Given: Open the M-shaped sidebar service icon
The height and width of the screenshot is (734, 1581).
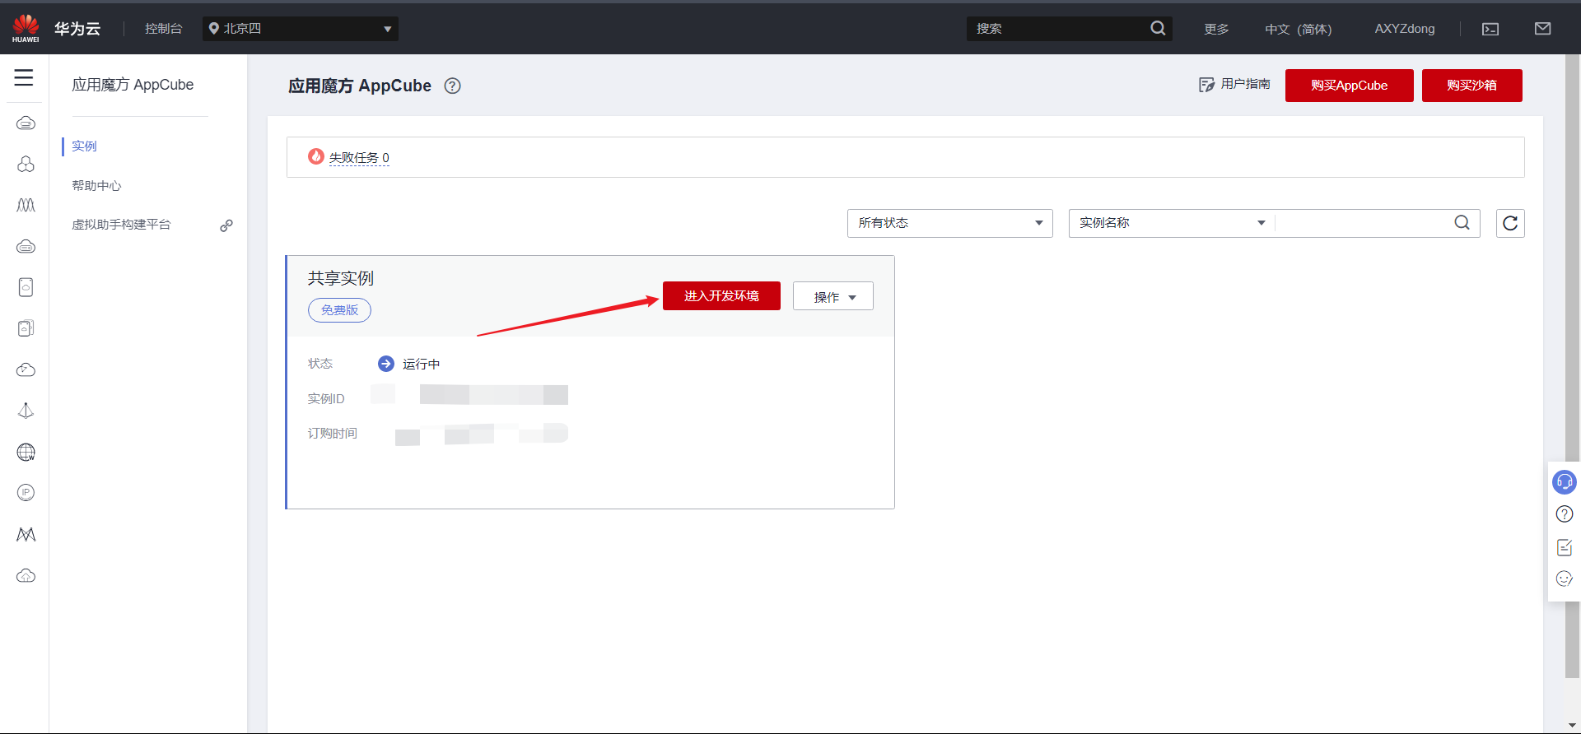Looking at the screenshot, I should 26,534.
